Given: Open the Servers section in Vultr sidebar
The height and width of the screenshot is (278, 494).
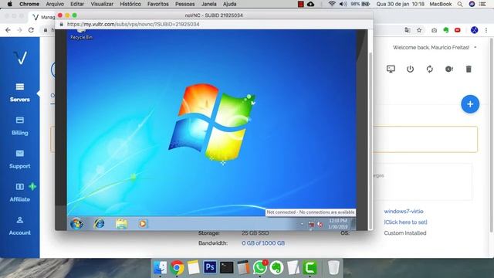Looking at the screenshot, I should 19,93.
